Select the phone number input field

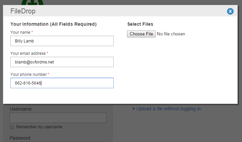point(62,83)
